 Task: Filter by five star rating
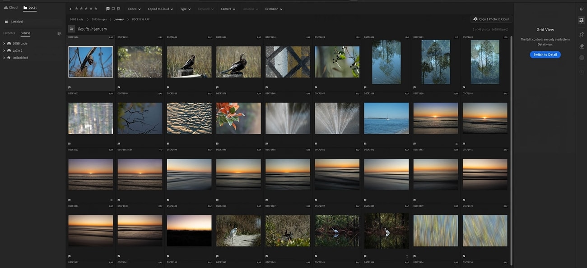(96, 9)
